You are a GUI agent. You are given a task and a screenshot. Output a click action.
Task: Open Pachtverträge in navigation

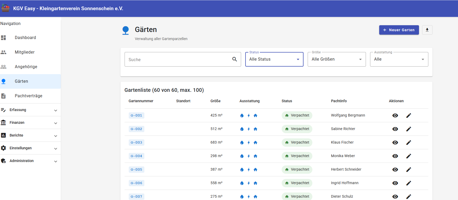30,96
